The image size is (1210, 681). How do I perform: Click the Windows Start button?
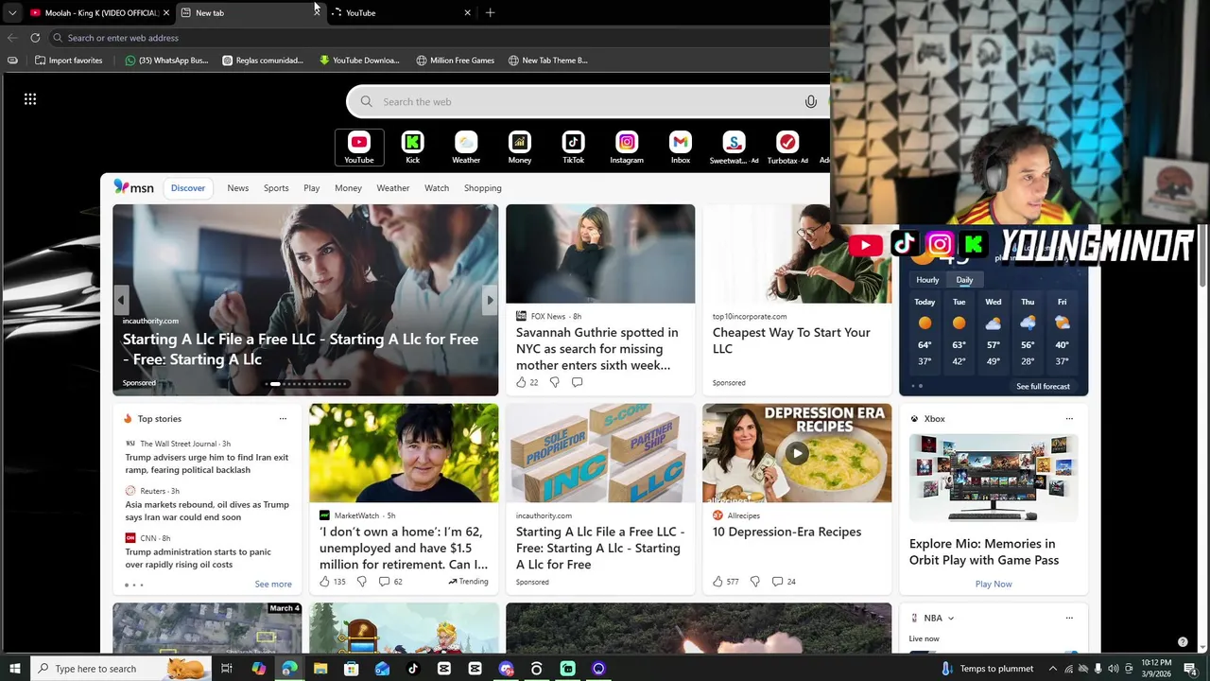(x=15, y=669)
